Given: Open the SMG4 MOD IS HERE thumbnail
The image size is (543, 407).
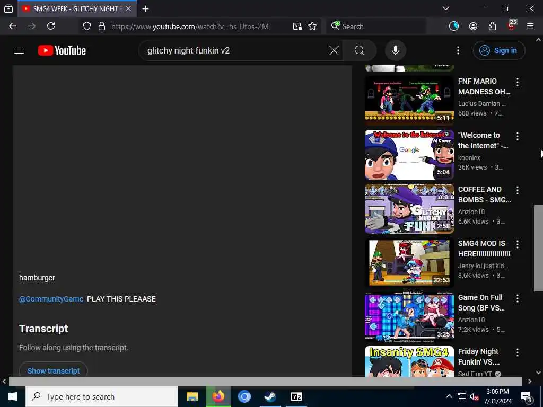Looking at the screenshot, I should (409, 263).
